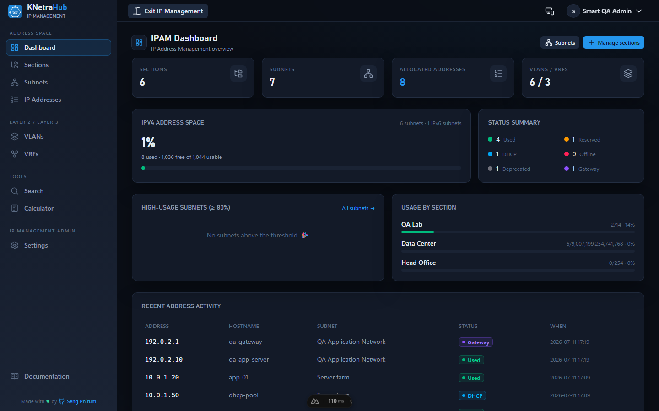Image resolution: width=659 pixels, height=411 pixels.
Task: Click the DHCP status badge in table
Action: [472, 395]
